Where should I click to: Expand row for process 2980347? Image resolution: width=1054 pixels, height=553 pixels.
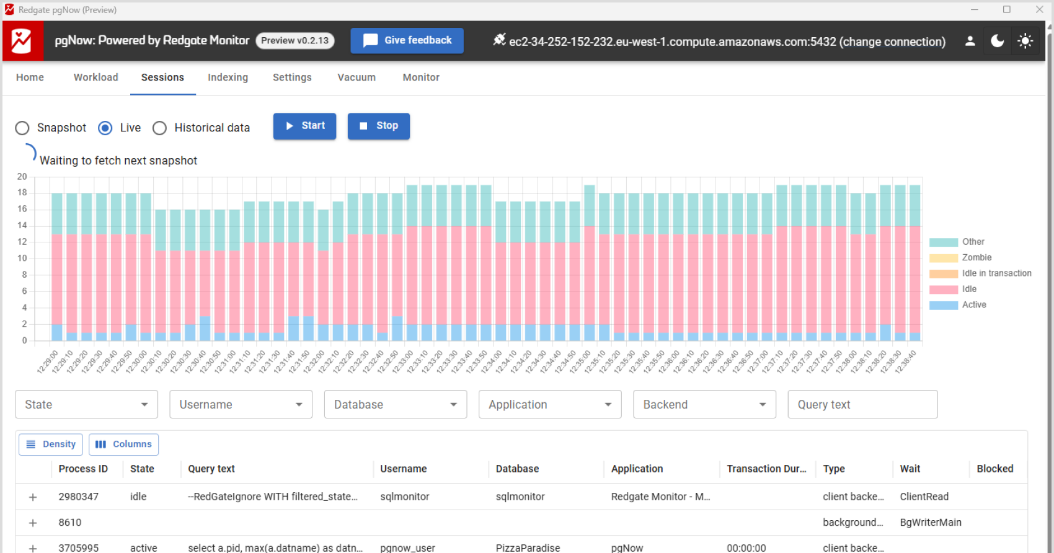click(x=33, y=497)
